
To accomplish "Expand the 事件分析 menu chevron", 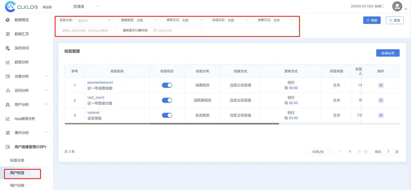I will click(x=46, y=133).
